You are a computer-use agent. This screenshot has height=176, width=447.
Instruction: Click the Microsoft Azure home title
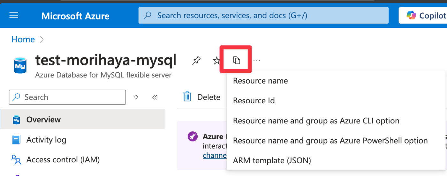tap(75, 16)
